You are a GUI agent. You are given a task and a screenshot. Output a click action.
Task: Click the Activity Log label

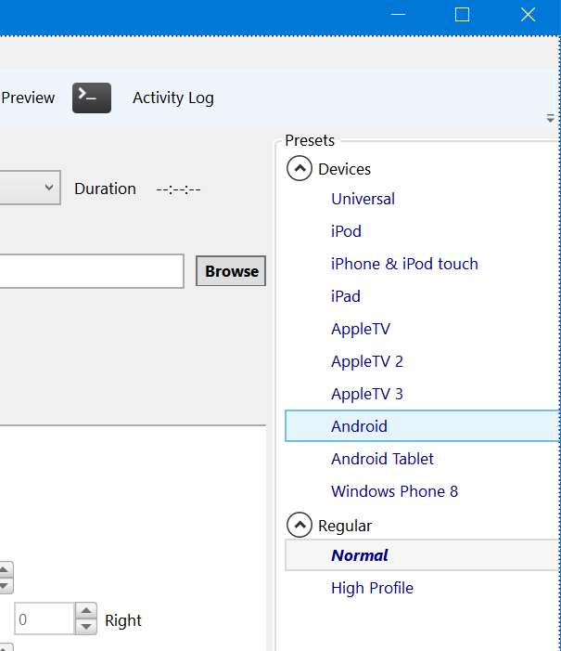pyautogui.click(x=172, y=98)
